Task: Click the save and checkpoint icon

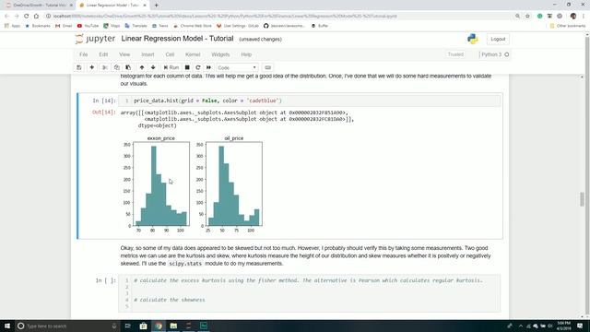Action: [x=79, y=67]
